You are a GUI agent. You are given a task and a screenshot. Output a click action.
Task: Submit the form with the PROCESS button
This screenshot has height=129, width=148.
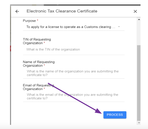click(115, 115)
